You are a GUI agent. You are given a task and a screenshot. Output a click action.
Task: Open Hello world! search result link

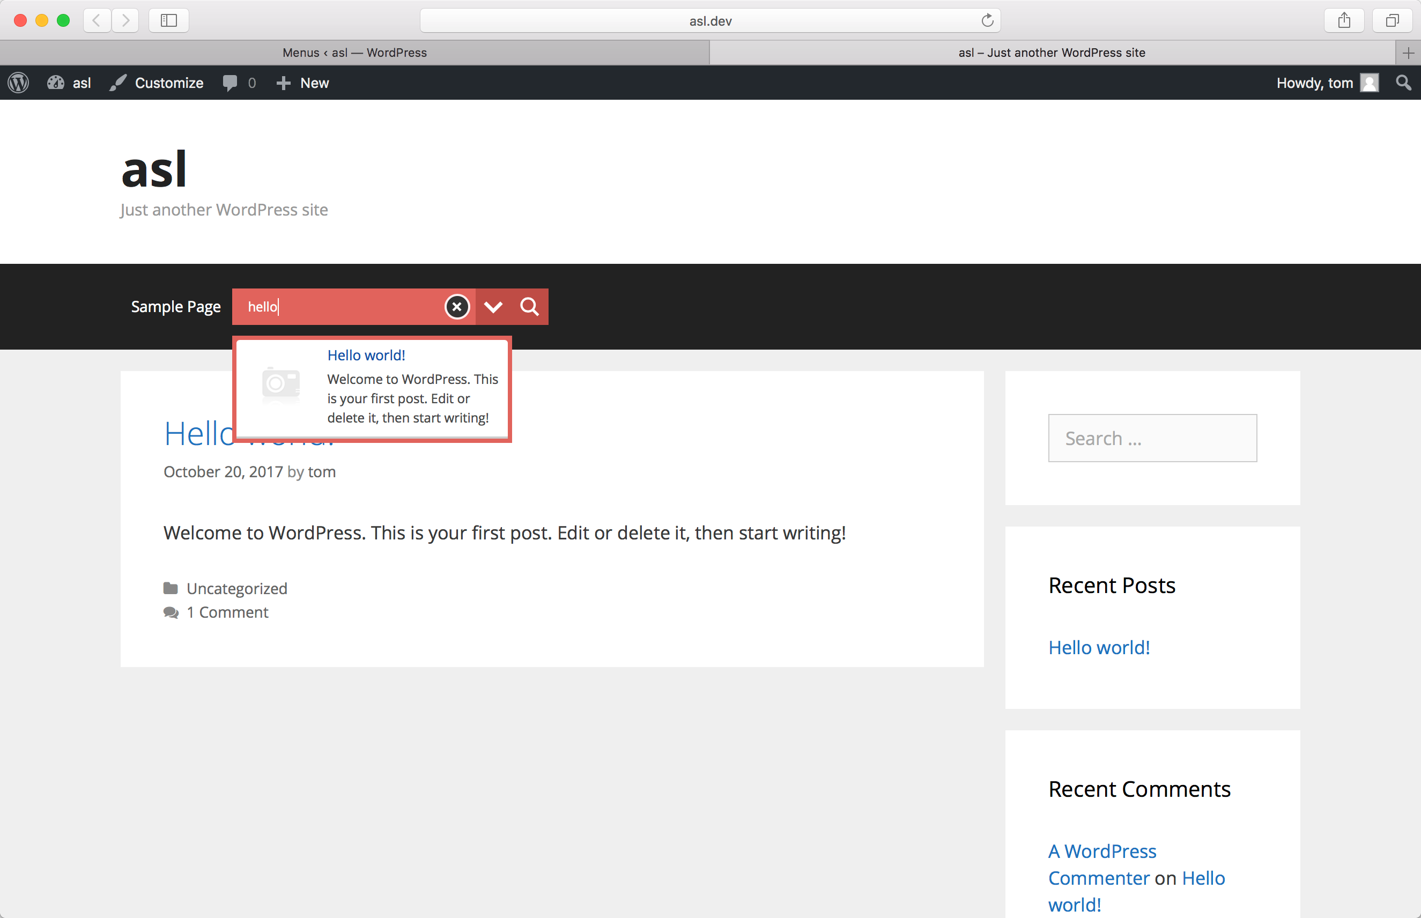pyautogui.click(x=366, y=356)
